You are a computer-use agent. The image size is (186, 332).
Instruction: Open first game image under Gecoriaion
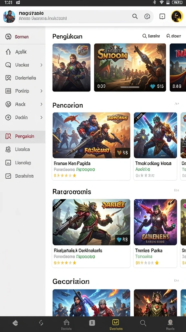pos(91,303)
